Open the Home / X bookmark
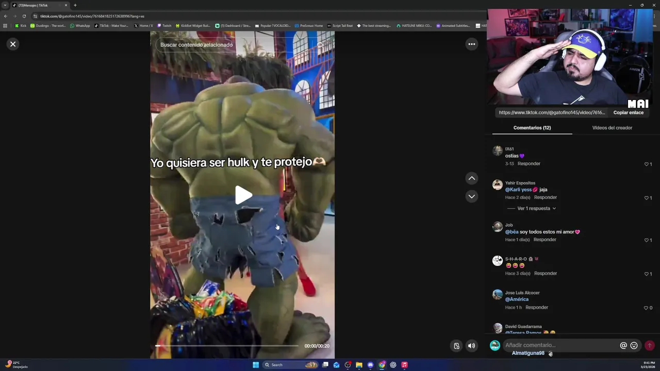This screenshot has width=660, height=371. point(143,26)
